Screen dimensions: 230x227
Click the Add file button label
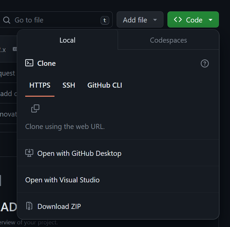(135, 20)
